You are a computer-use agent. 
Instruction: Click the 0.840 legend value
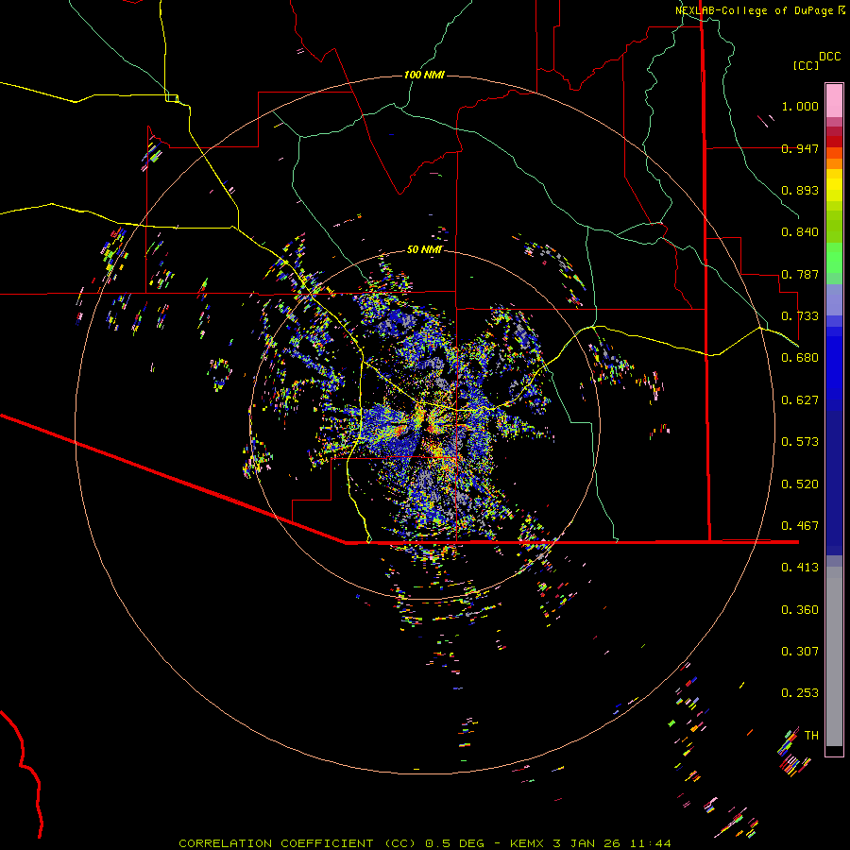[800, 232]
